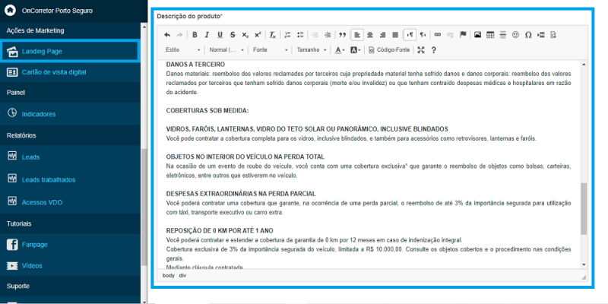Open Landing Page in the sidebar
The image size is (608, 304).
point(69,51)
